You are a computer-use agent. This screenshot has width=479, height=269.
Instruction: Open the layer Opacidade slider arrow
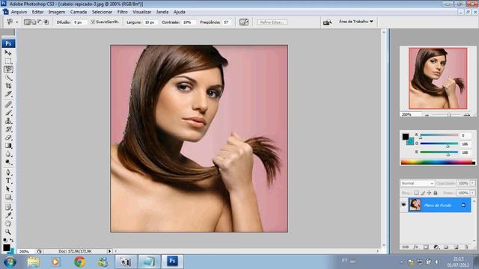coord(472,183)
